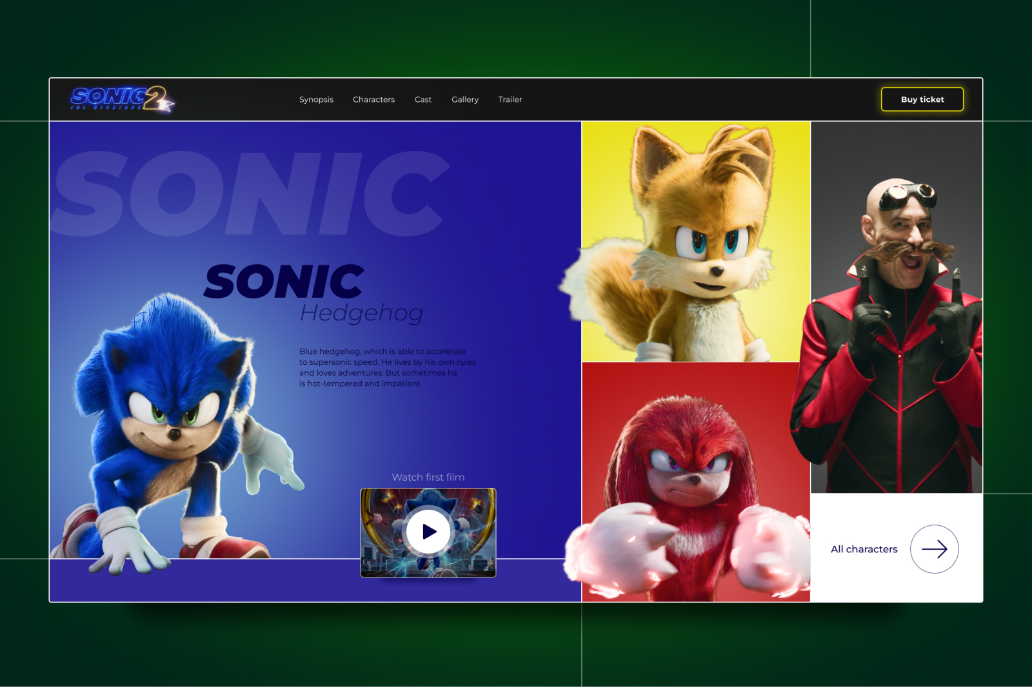Select Gallery in the navigation bar
This screenshot has width=1032, height=687.
click(465, 99)
